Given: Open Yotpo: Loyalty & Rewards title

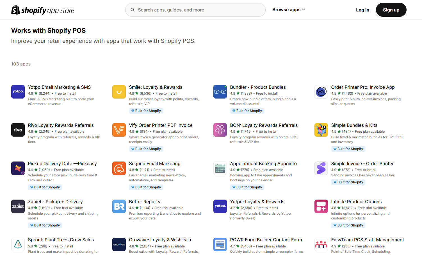Looking at the screenshot, I should pos(257,202).
